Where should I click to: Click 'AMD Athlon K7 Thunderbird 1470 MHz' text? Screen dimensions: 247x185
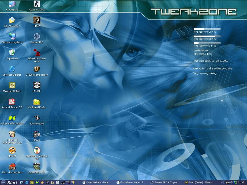click(x=212, y=68)
